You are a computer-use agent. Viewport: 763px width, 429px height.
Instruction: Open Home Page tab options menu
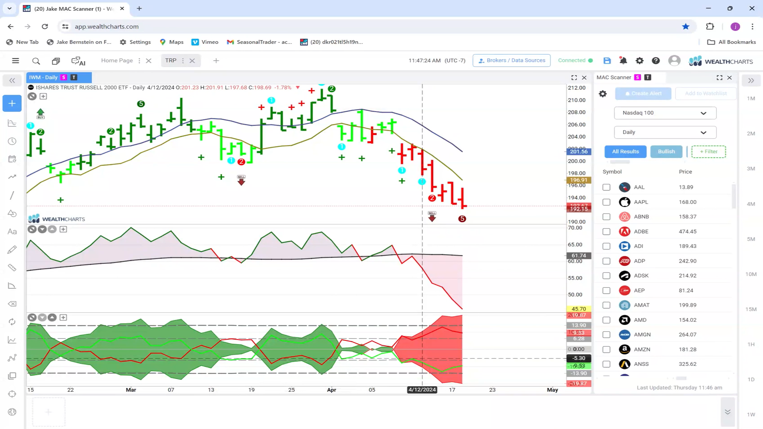pyautogui.click(x=139, y=61)
